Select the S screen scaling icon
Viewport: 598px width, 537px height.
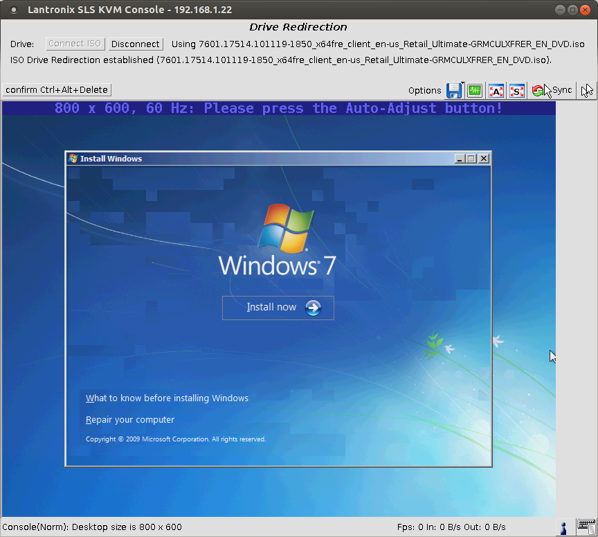(517, 90)
